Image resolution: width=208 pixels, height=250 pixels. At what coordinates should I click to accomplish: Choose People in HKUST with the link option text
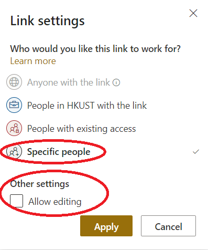[x=87, y=106]
